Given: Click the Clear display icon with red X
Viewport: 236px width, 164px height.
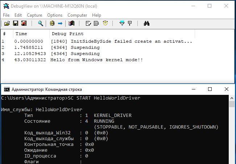Looking at the screenshot, I should 24,24.
